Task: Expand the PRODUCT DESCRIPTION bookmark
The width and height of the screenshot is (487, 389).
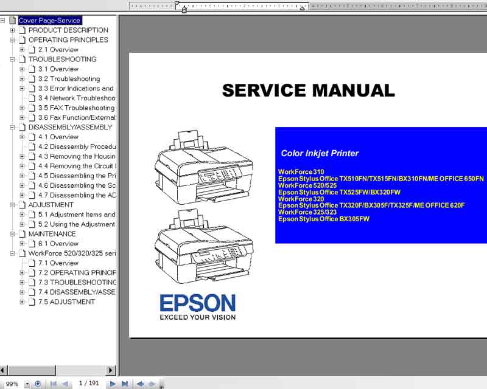Action: point(12,30)
